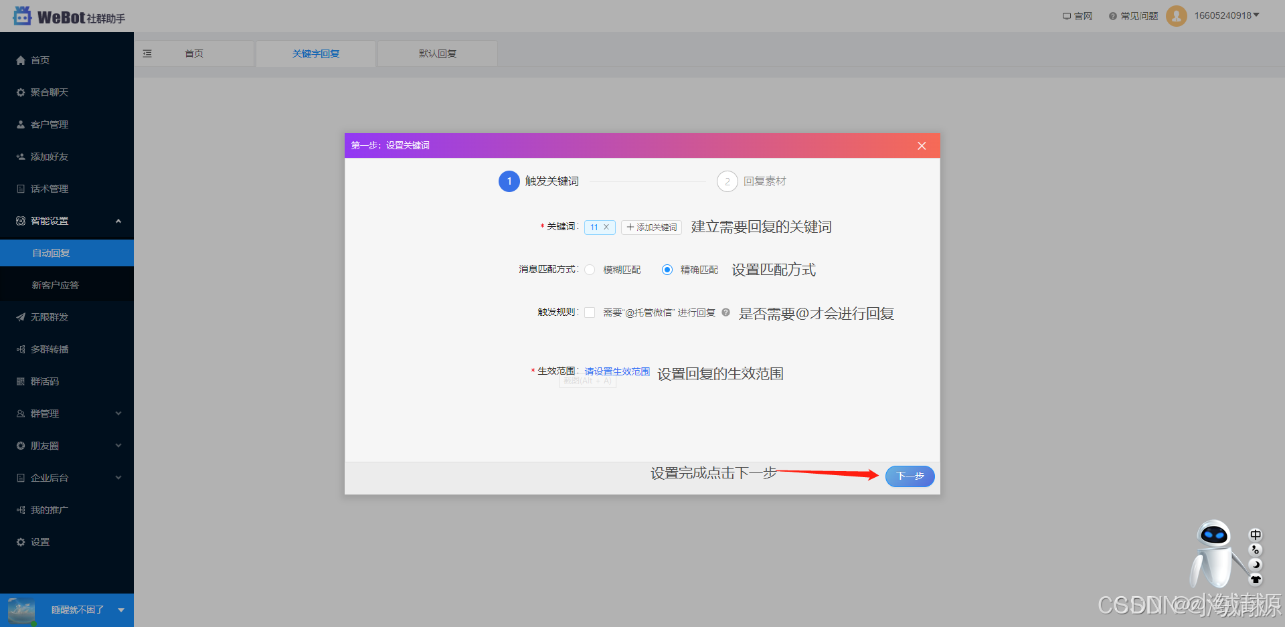Select the 模糊匹配 radio button
This screenshot has height=627, width=1285.
[590, 270]
